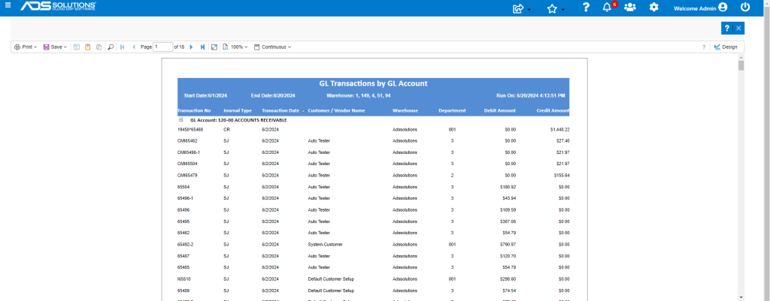Open the notifications bell

(x=607, y=8)
